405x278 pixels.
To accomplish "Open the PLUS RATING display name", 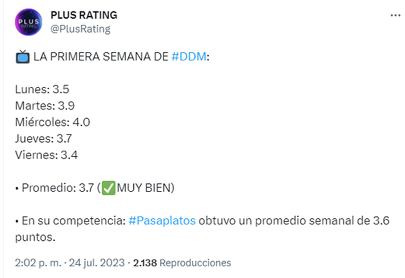I will [x=84, y=15].
